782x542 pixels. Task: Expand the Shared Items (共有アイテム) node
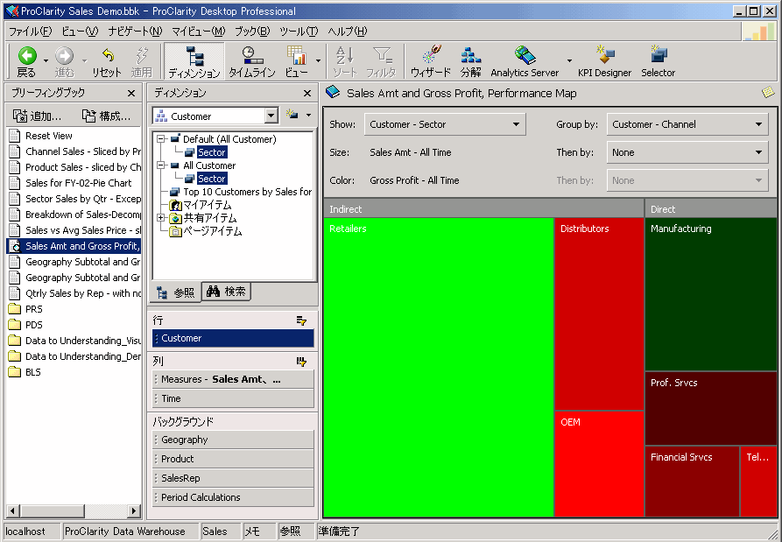point(160,218)
